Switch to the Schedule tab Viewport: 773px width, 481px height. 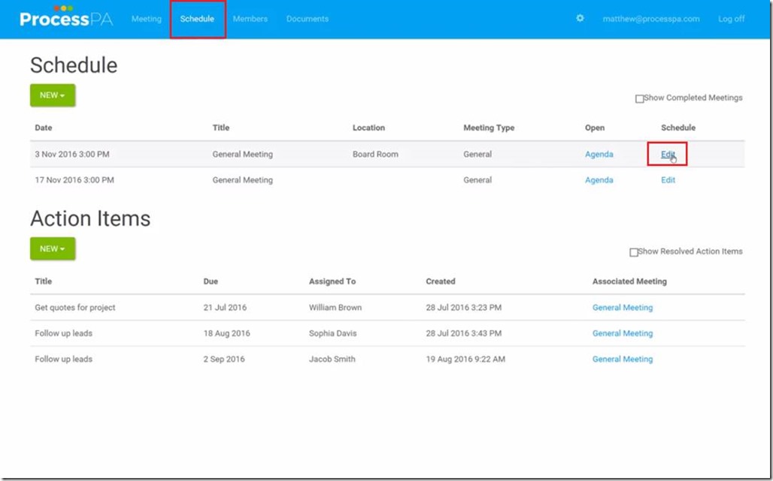pos(197,19)
